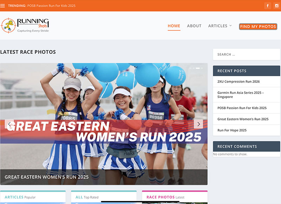This screenshot has width=281, height=204.
Task: Open Garmin Run Asia Series 2025 post
Action: (x=240, y=94)
